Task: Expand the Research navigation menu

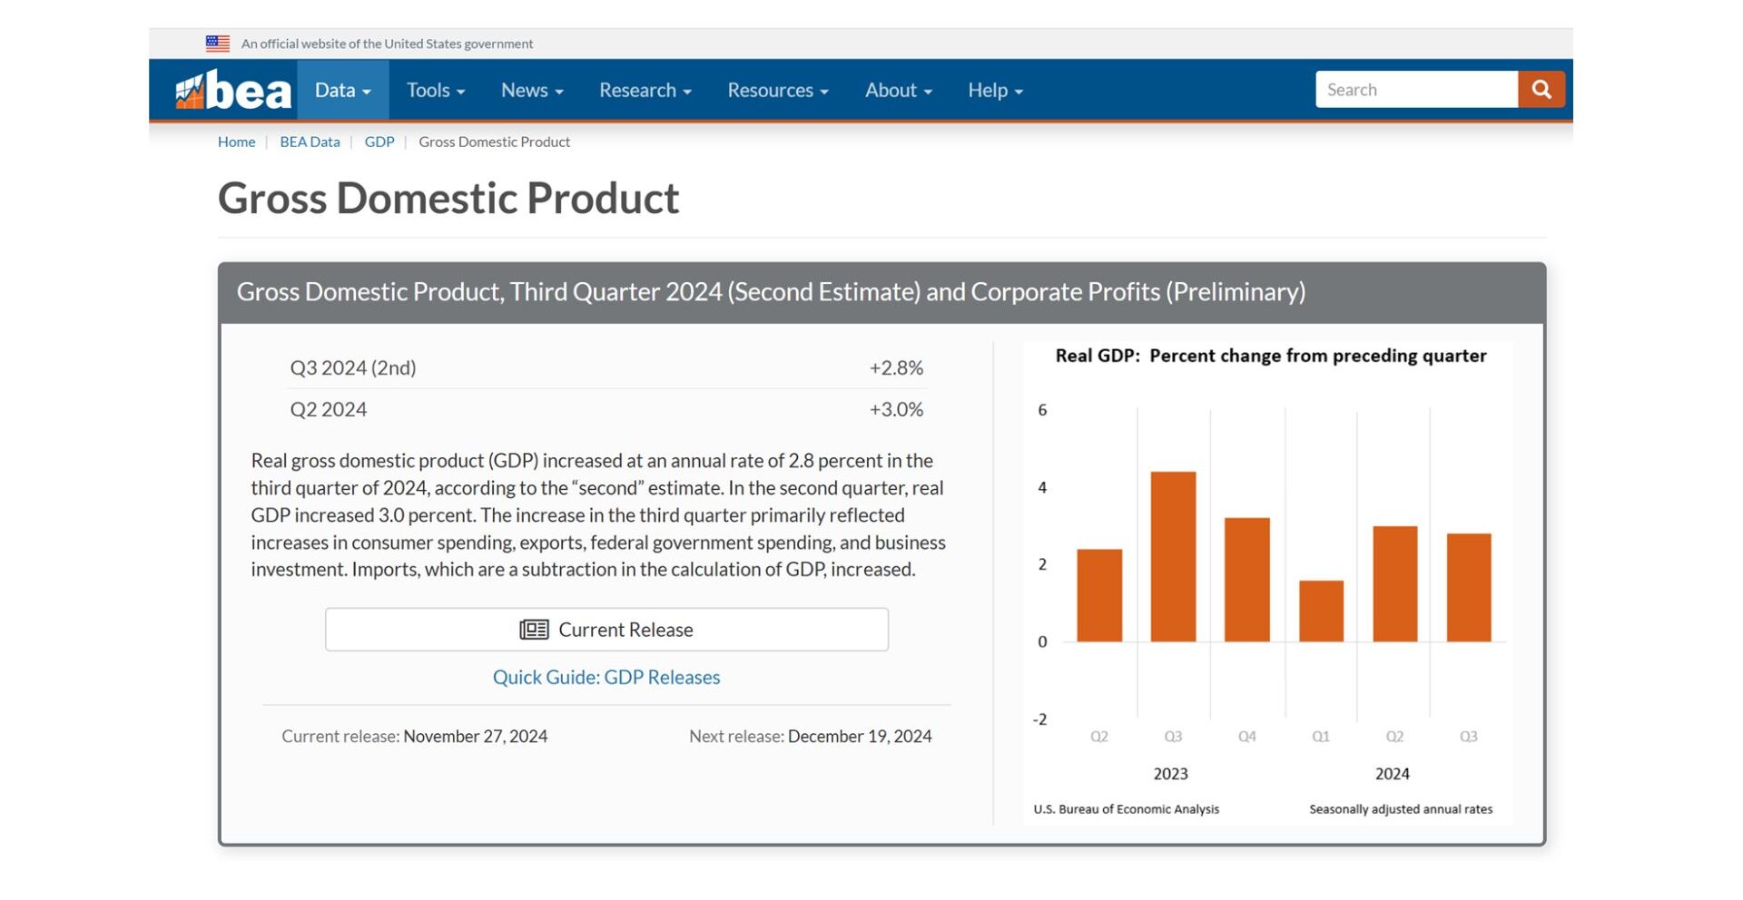Action: (645, 91)
